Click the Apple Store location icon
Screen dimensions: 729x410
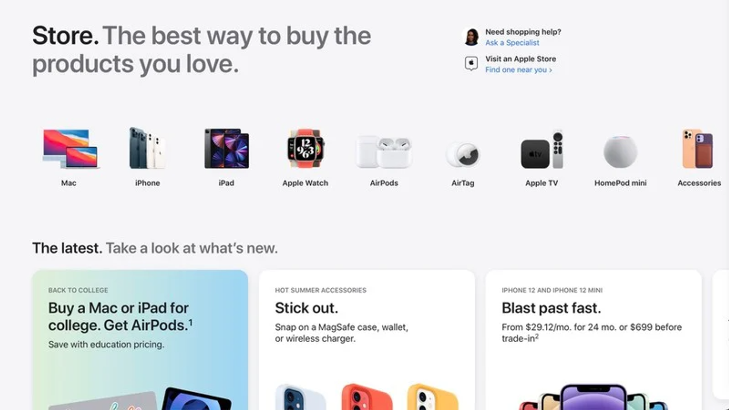(x=471, y=63)
